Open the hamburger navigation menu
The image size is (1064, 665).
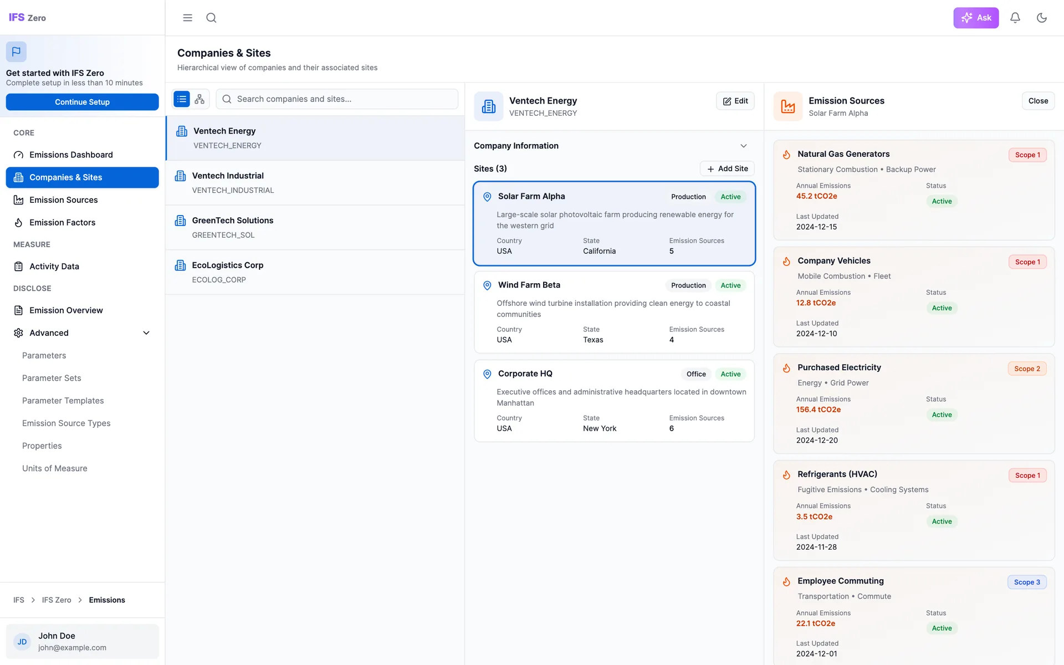coord(187,18)
